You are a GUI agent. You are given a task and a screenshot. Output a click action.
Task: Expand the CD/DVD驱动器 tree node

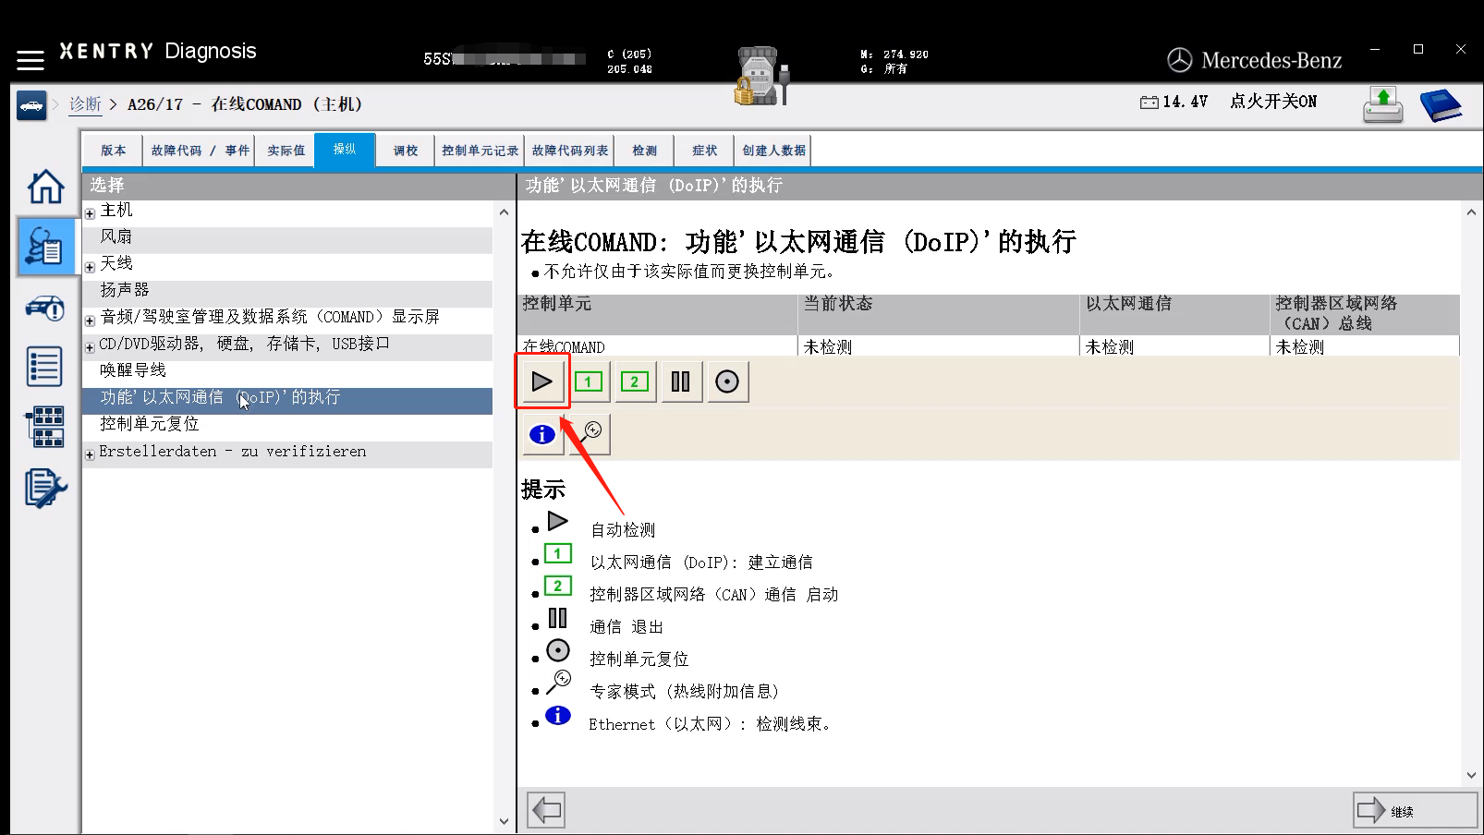coord(90,347)
